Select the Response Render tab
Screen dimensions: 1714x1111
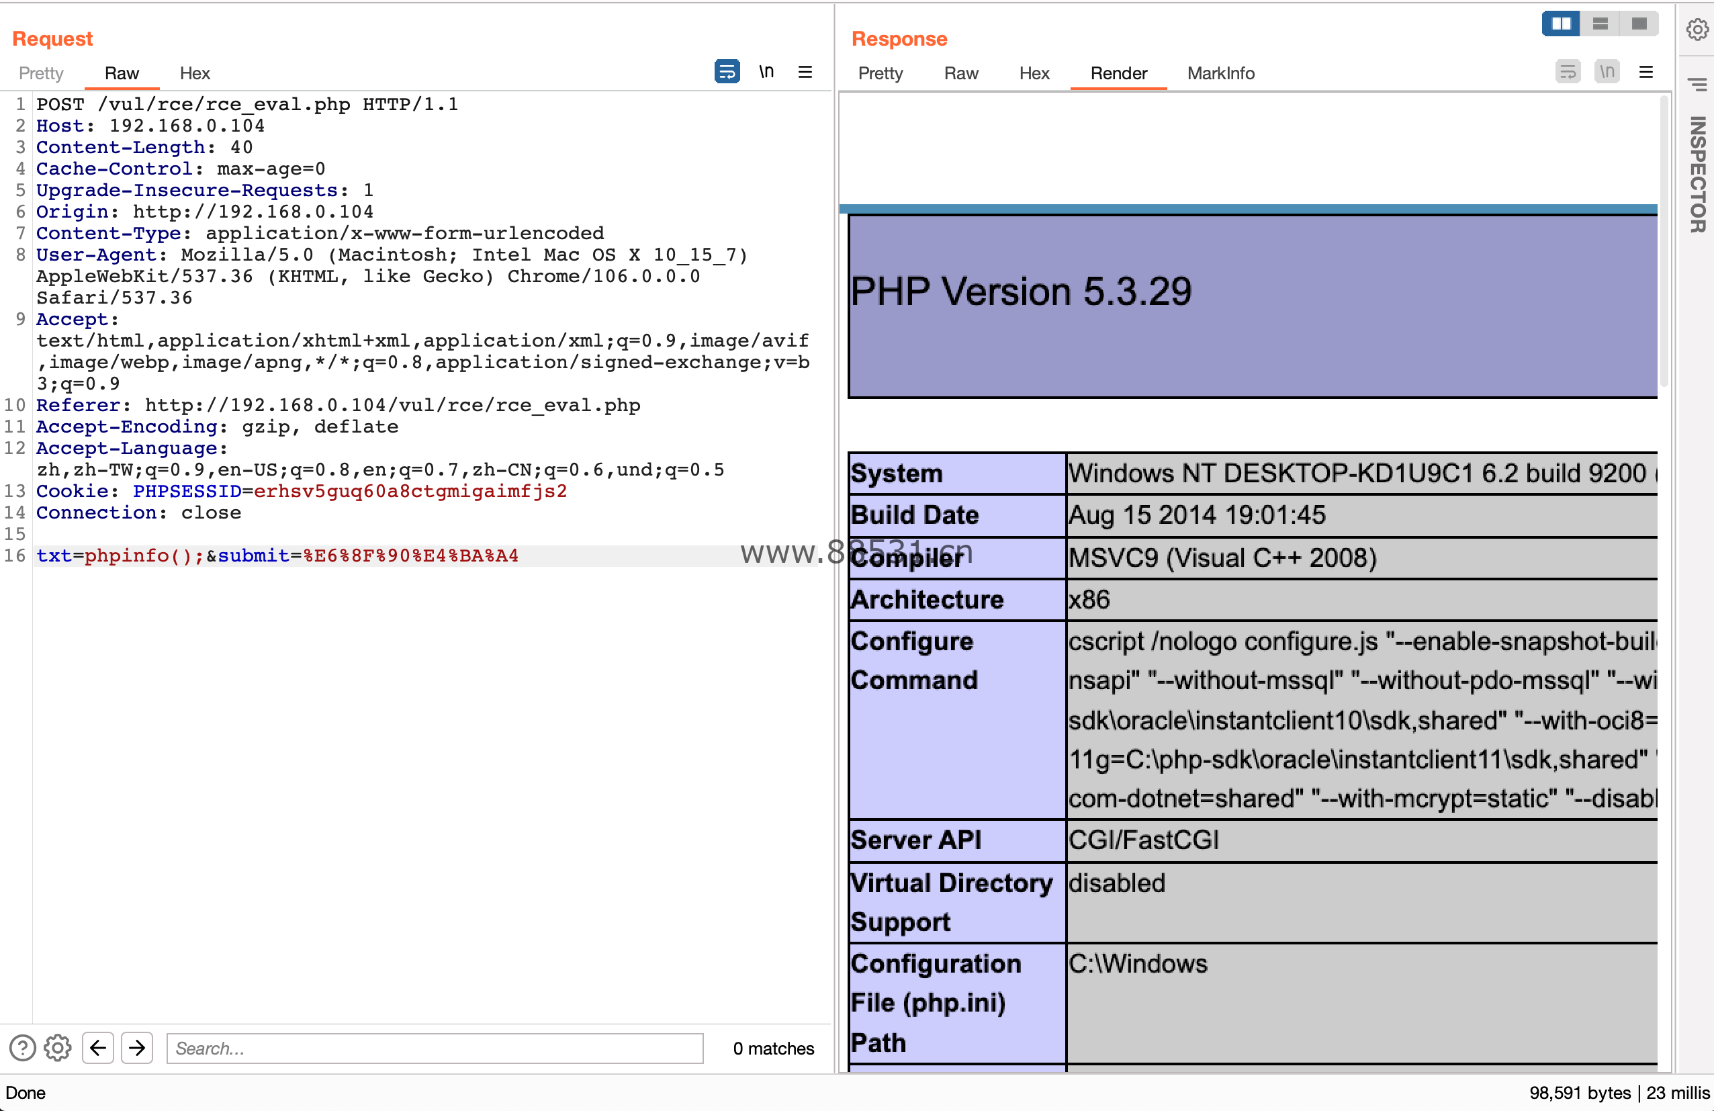[1118, 73]
